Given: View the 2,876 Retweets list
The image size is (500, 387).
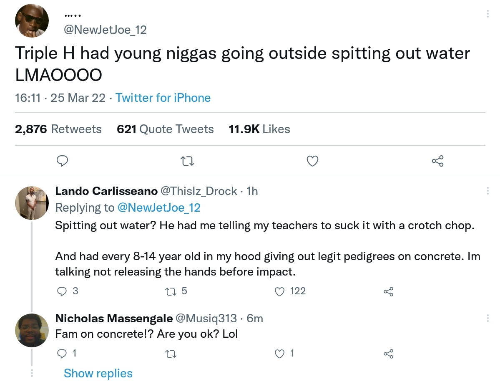Looking at the screenshot, I should [x=58, y=129].
